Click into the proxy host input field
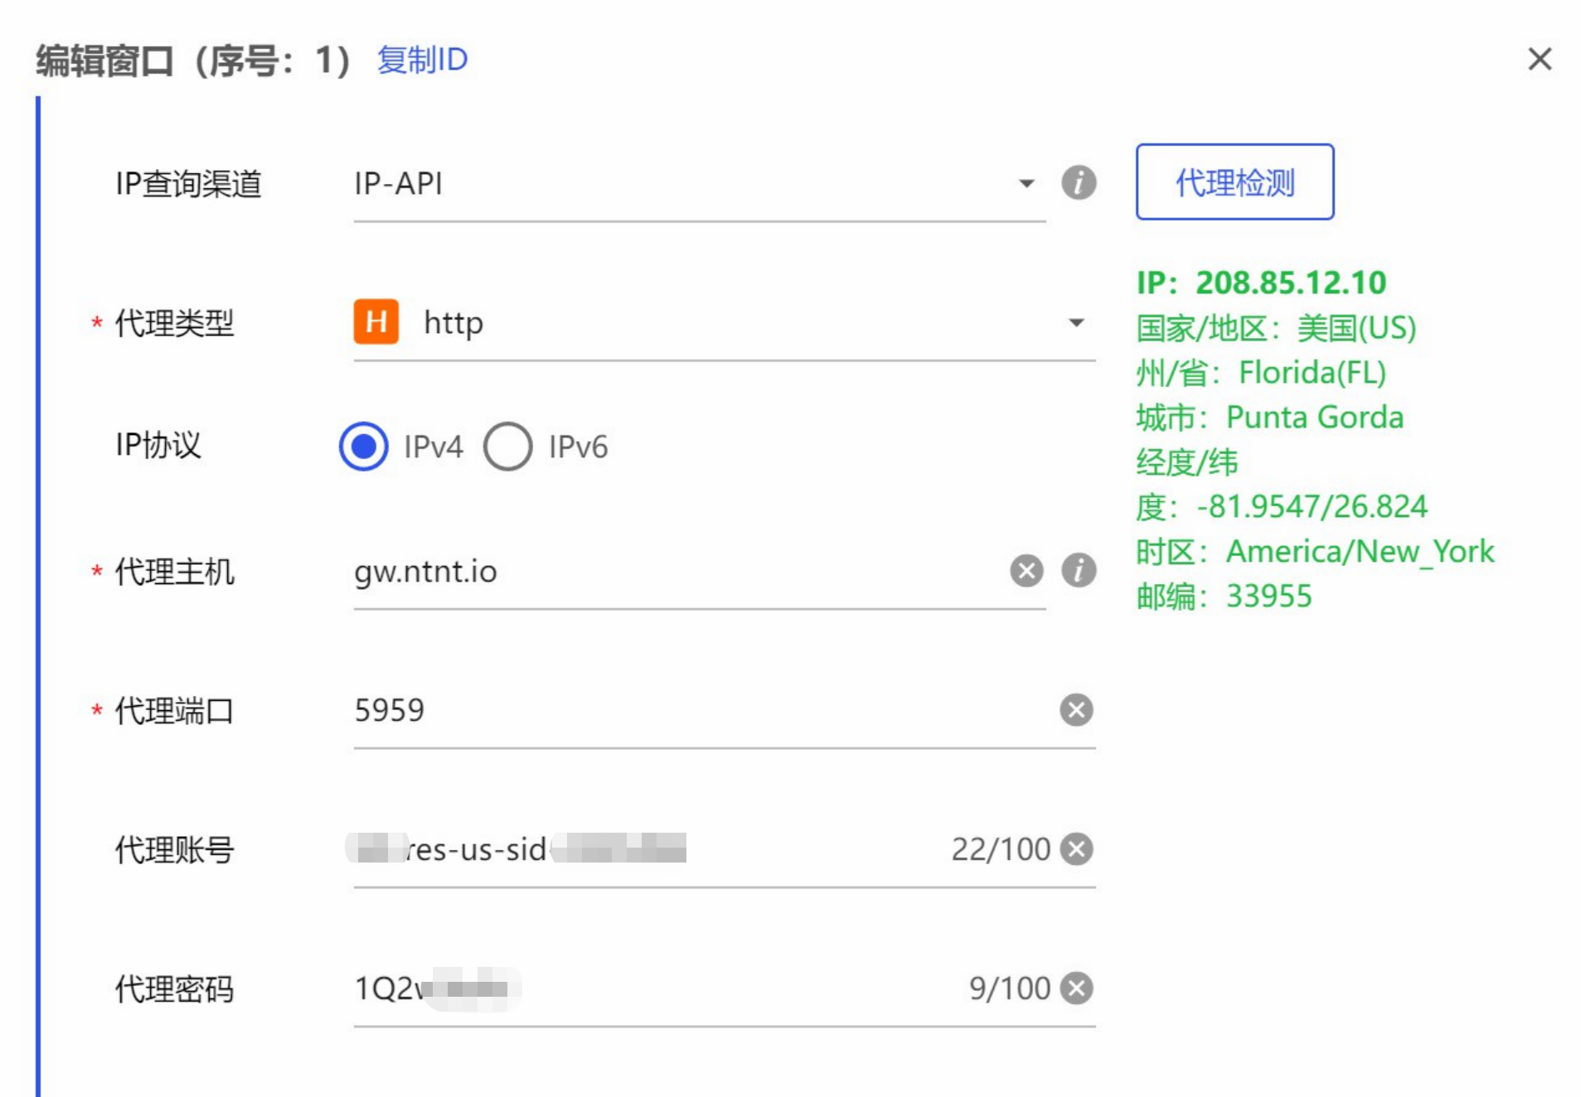This screenshot has width=1581, height=1097. [663, 572]
